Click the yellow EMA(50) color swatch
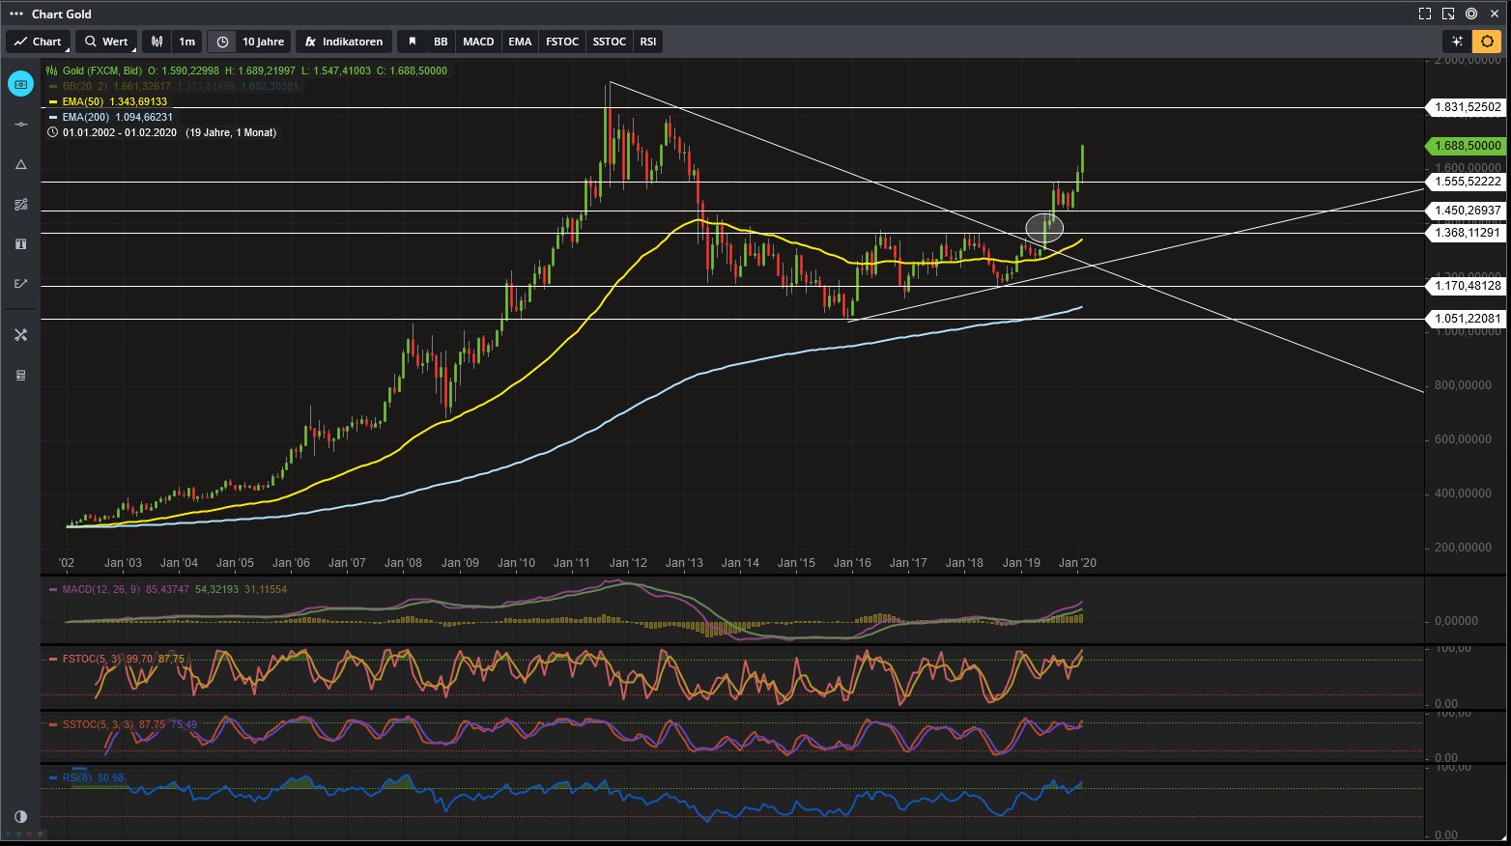The height and width of the screenshot is (846, 1511). [53, 101]
